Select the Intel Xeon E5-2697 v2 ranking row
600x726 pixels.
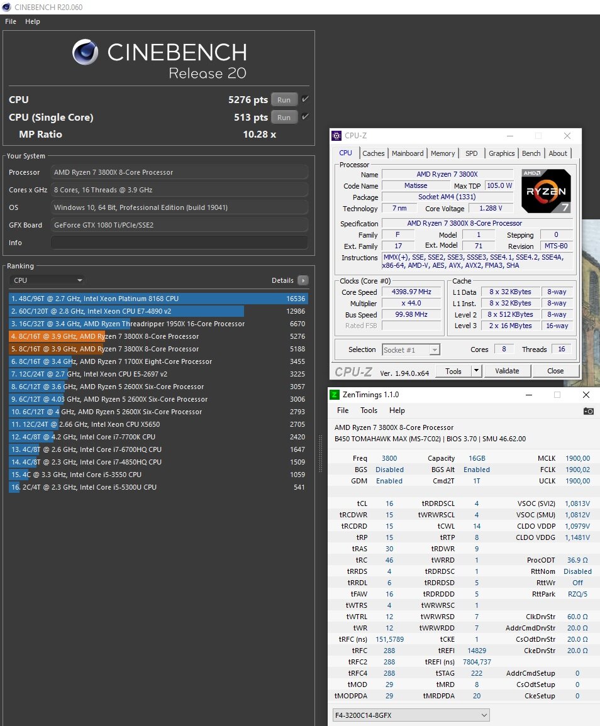[158, 373]
